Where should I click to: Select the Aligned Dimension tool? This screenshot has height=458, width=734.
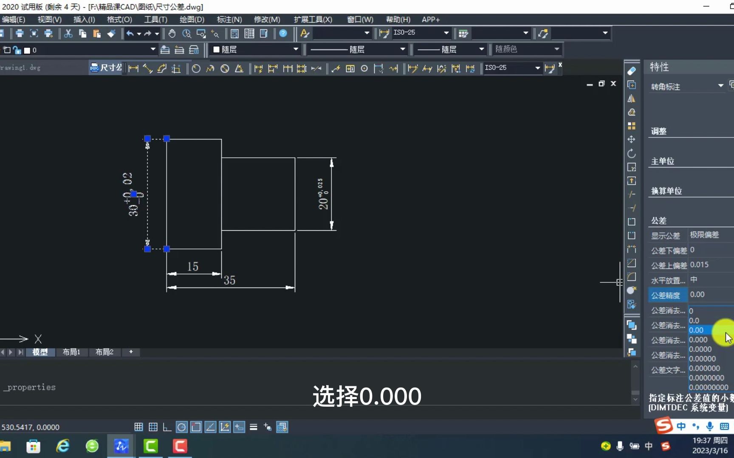pyautogui.click(x=147, y=68)
